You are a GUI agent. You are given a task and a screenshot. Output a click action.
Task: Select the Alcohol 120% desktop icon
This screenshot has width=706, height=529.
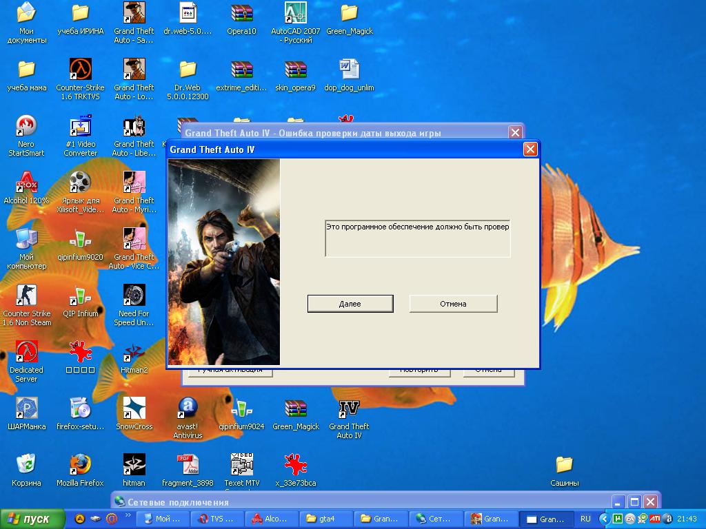tap(26, 183)
